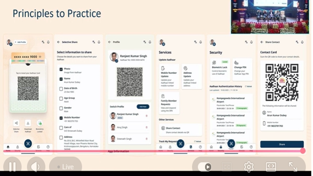Check the Date of Birth checkbox

coord(61,89)
